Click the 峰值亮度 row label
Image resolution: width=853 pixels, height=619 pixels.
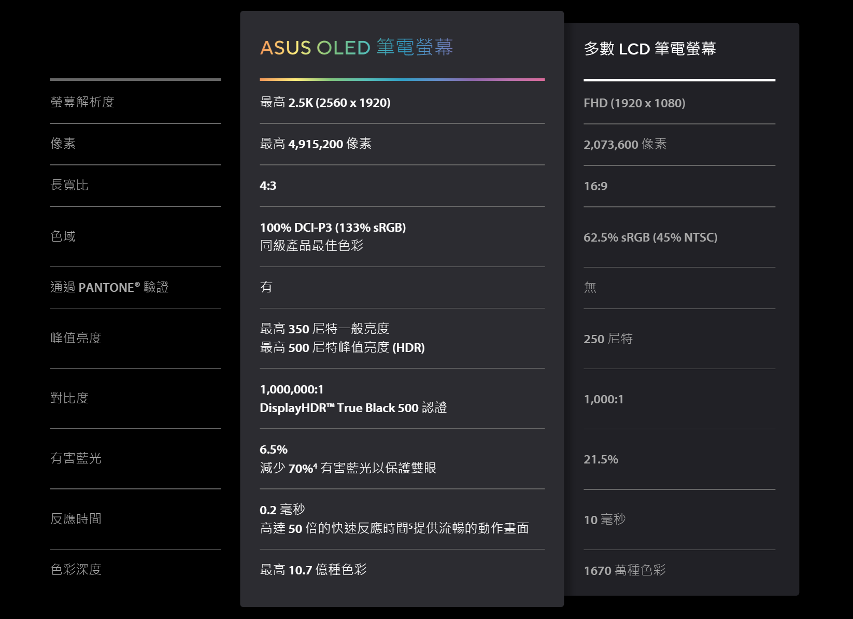click(76, 338)
